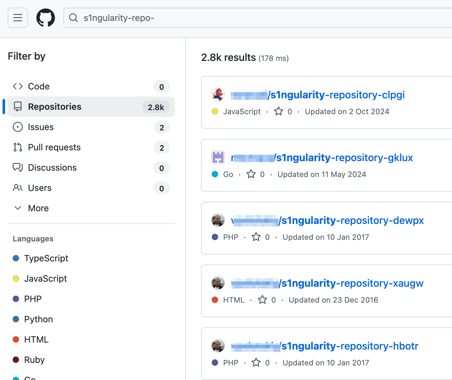This screenshot has width=452, height=380.
Task: Click the purple identicon avatar
Action: pos(218,157)
